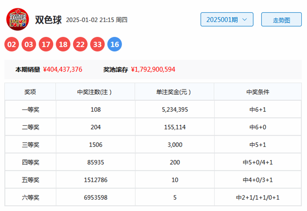Click second prize amount 155,114
The image size is (307, 211).
175,127
